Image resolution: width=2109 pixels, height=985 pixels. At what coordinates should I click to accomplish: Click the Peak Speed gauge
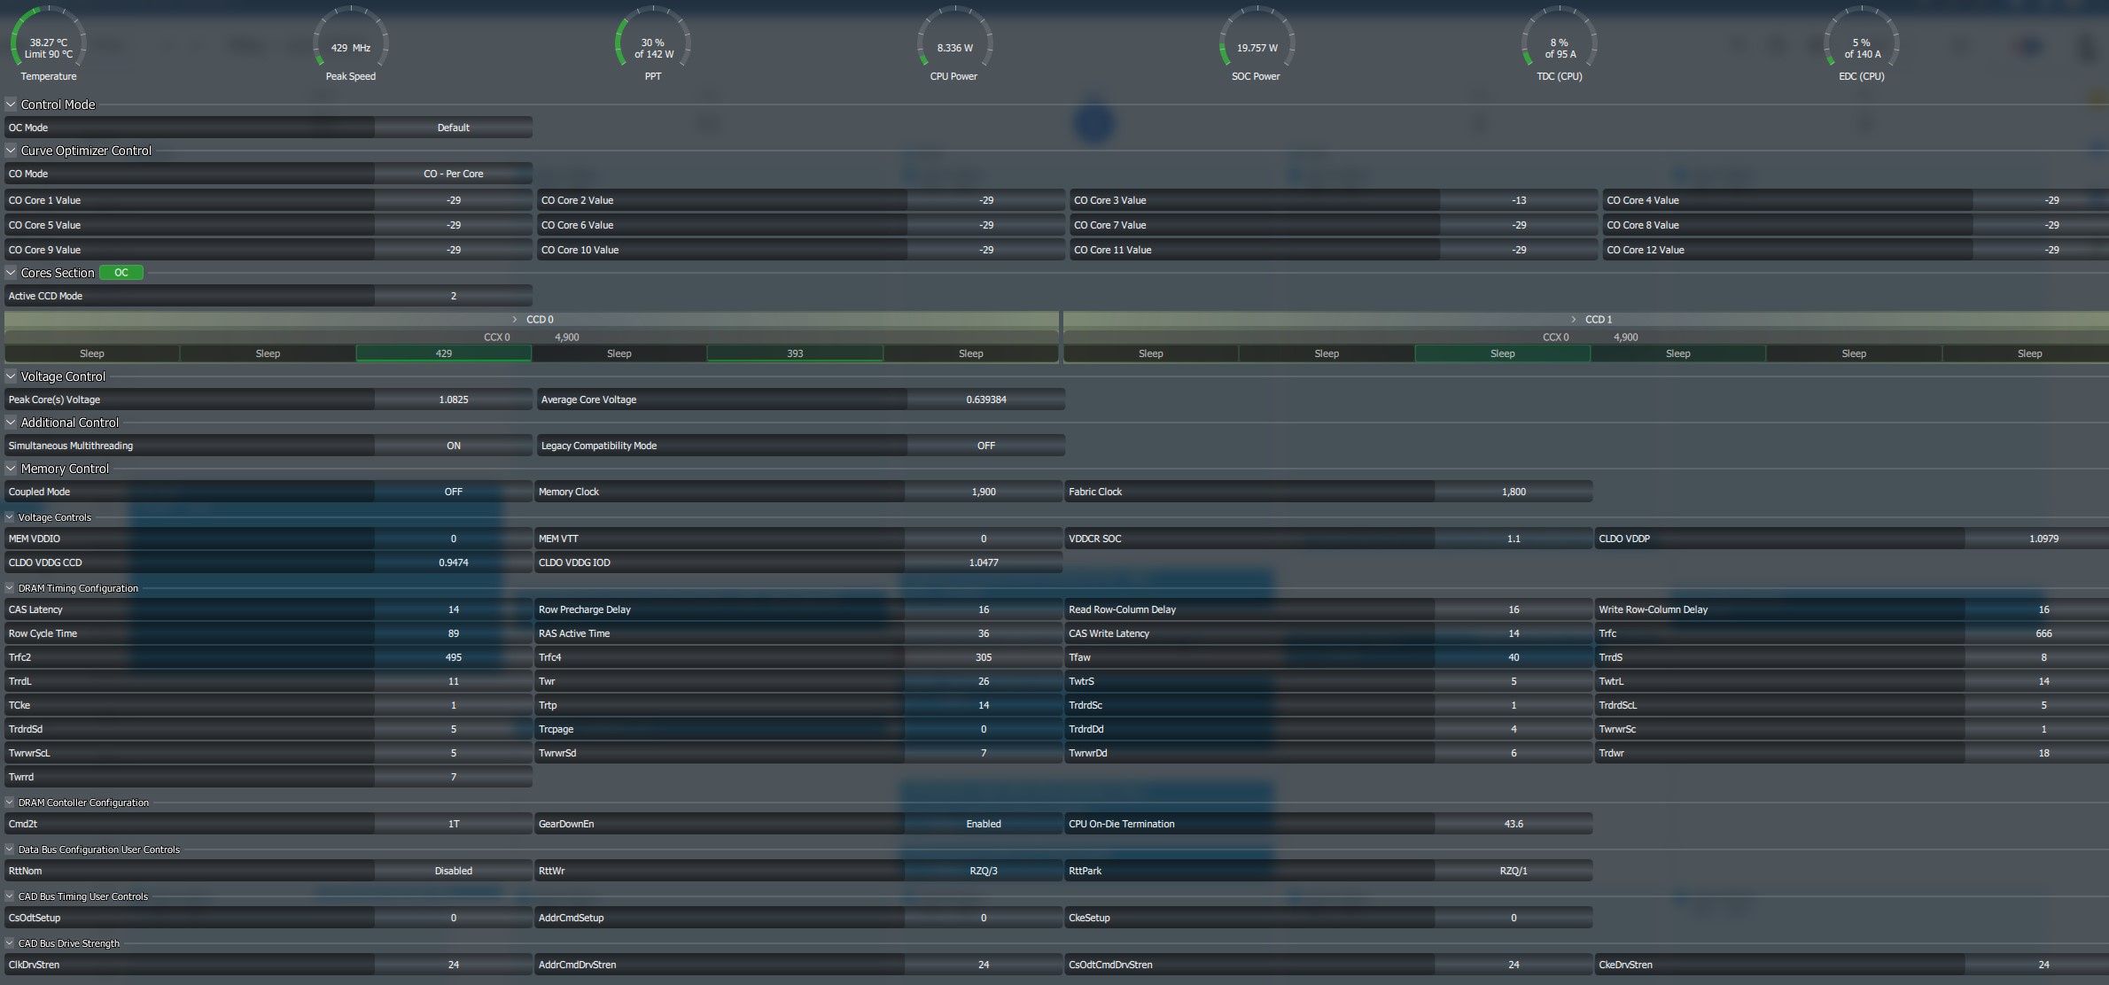coord(351,46)
